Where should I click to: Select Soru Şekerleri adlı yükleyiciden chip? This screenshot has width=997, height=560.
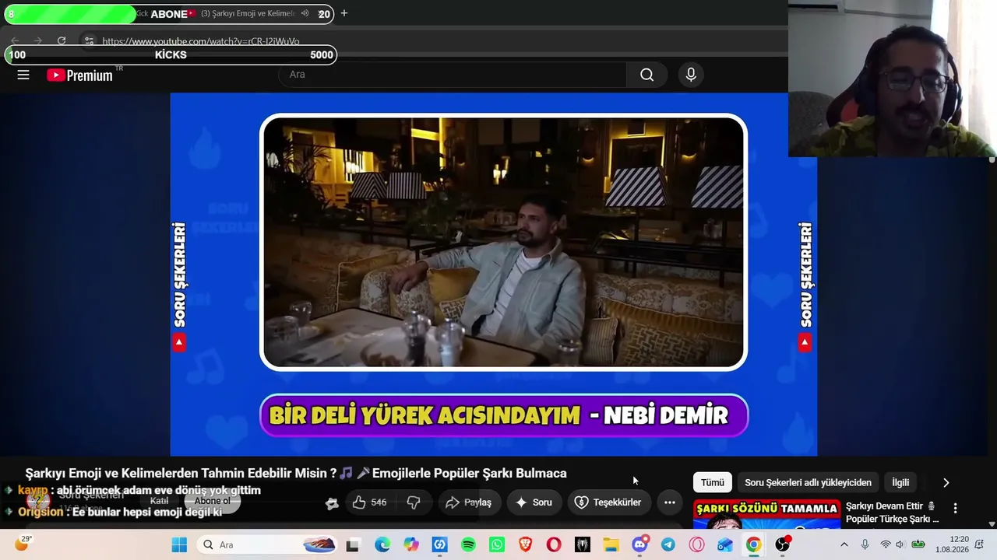pyautogui.click(x=808, y=483)
